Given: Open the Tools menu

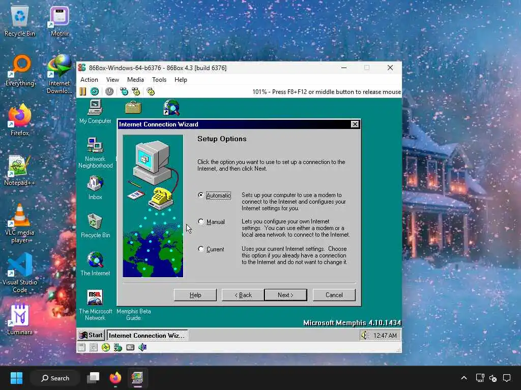Looking at the screenshot, I should (x=159, y=80).
